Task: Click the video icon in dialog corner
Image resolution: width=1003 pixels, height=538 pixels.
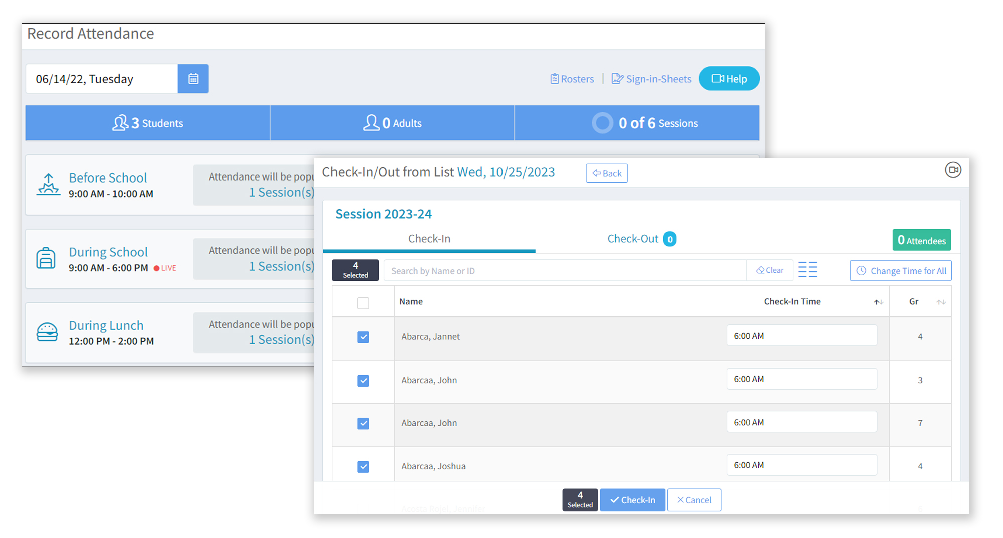Action: point(952,170)
